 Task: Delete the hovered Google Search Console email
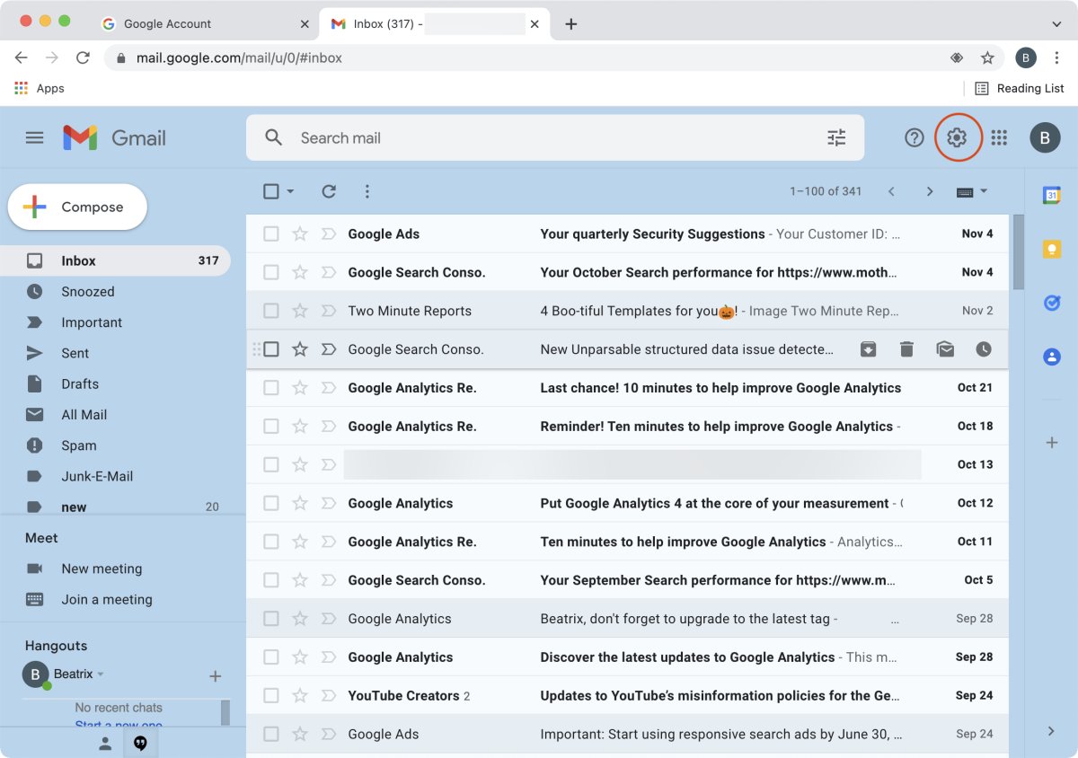point(906,349)
